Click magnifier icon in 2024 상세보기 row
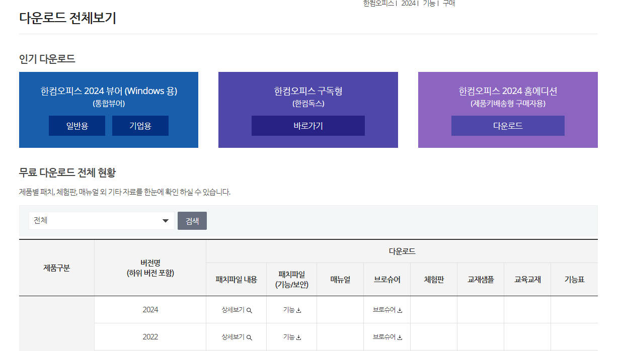 click(249, 310)
